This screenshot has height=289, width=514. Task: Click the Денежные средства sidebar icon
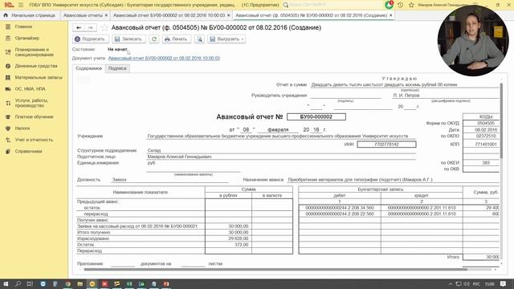coord(8,66)
